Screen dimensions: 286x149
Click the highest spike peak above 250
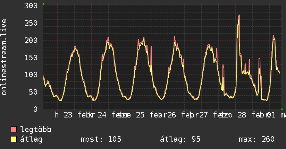[x=239, y=15]
